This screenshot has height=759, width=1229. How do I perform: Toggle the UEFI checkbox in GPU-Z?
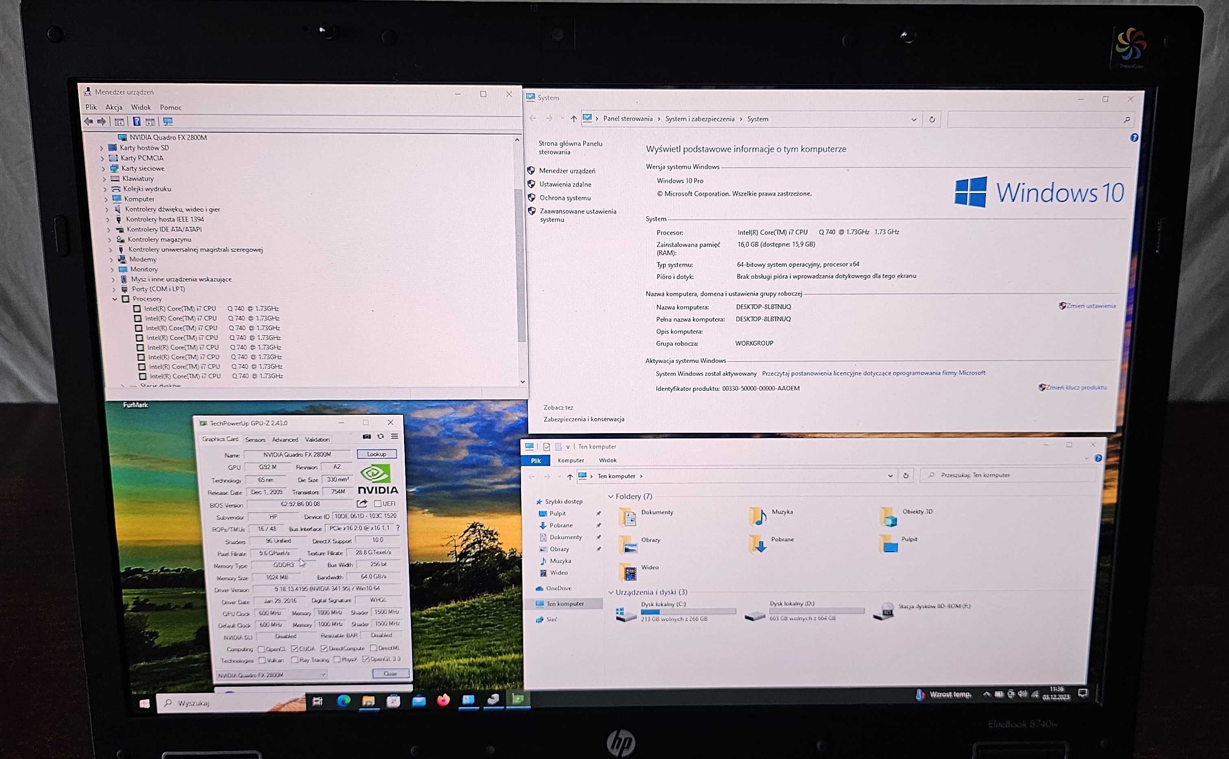[x=378, y=503]
